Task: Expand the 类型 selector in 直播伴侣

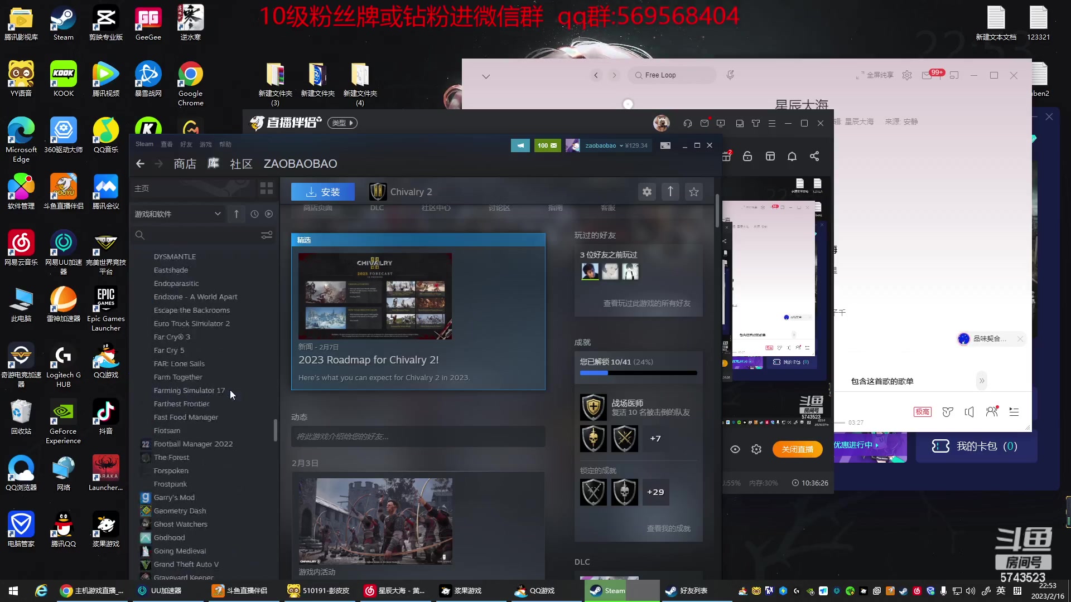Action: coord(342,123)
